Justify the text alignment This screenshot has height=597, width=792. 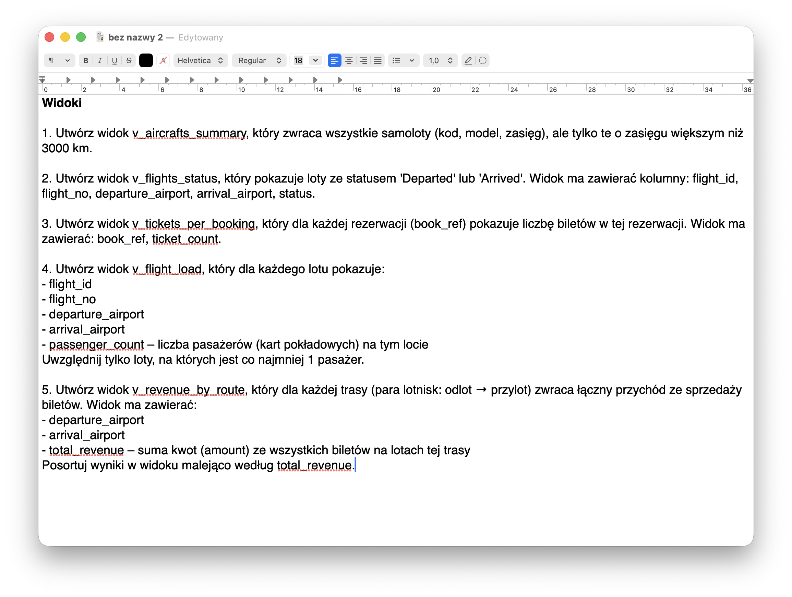coord(378,61)
